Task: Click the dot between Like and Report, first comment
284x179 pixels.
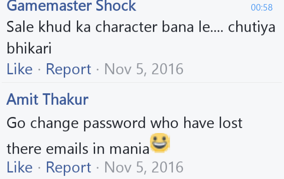Action: click(39, 70)
